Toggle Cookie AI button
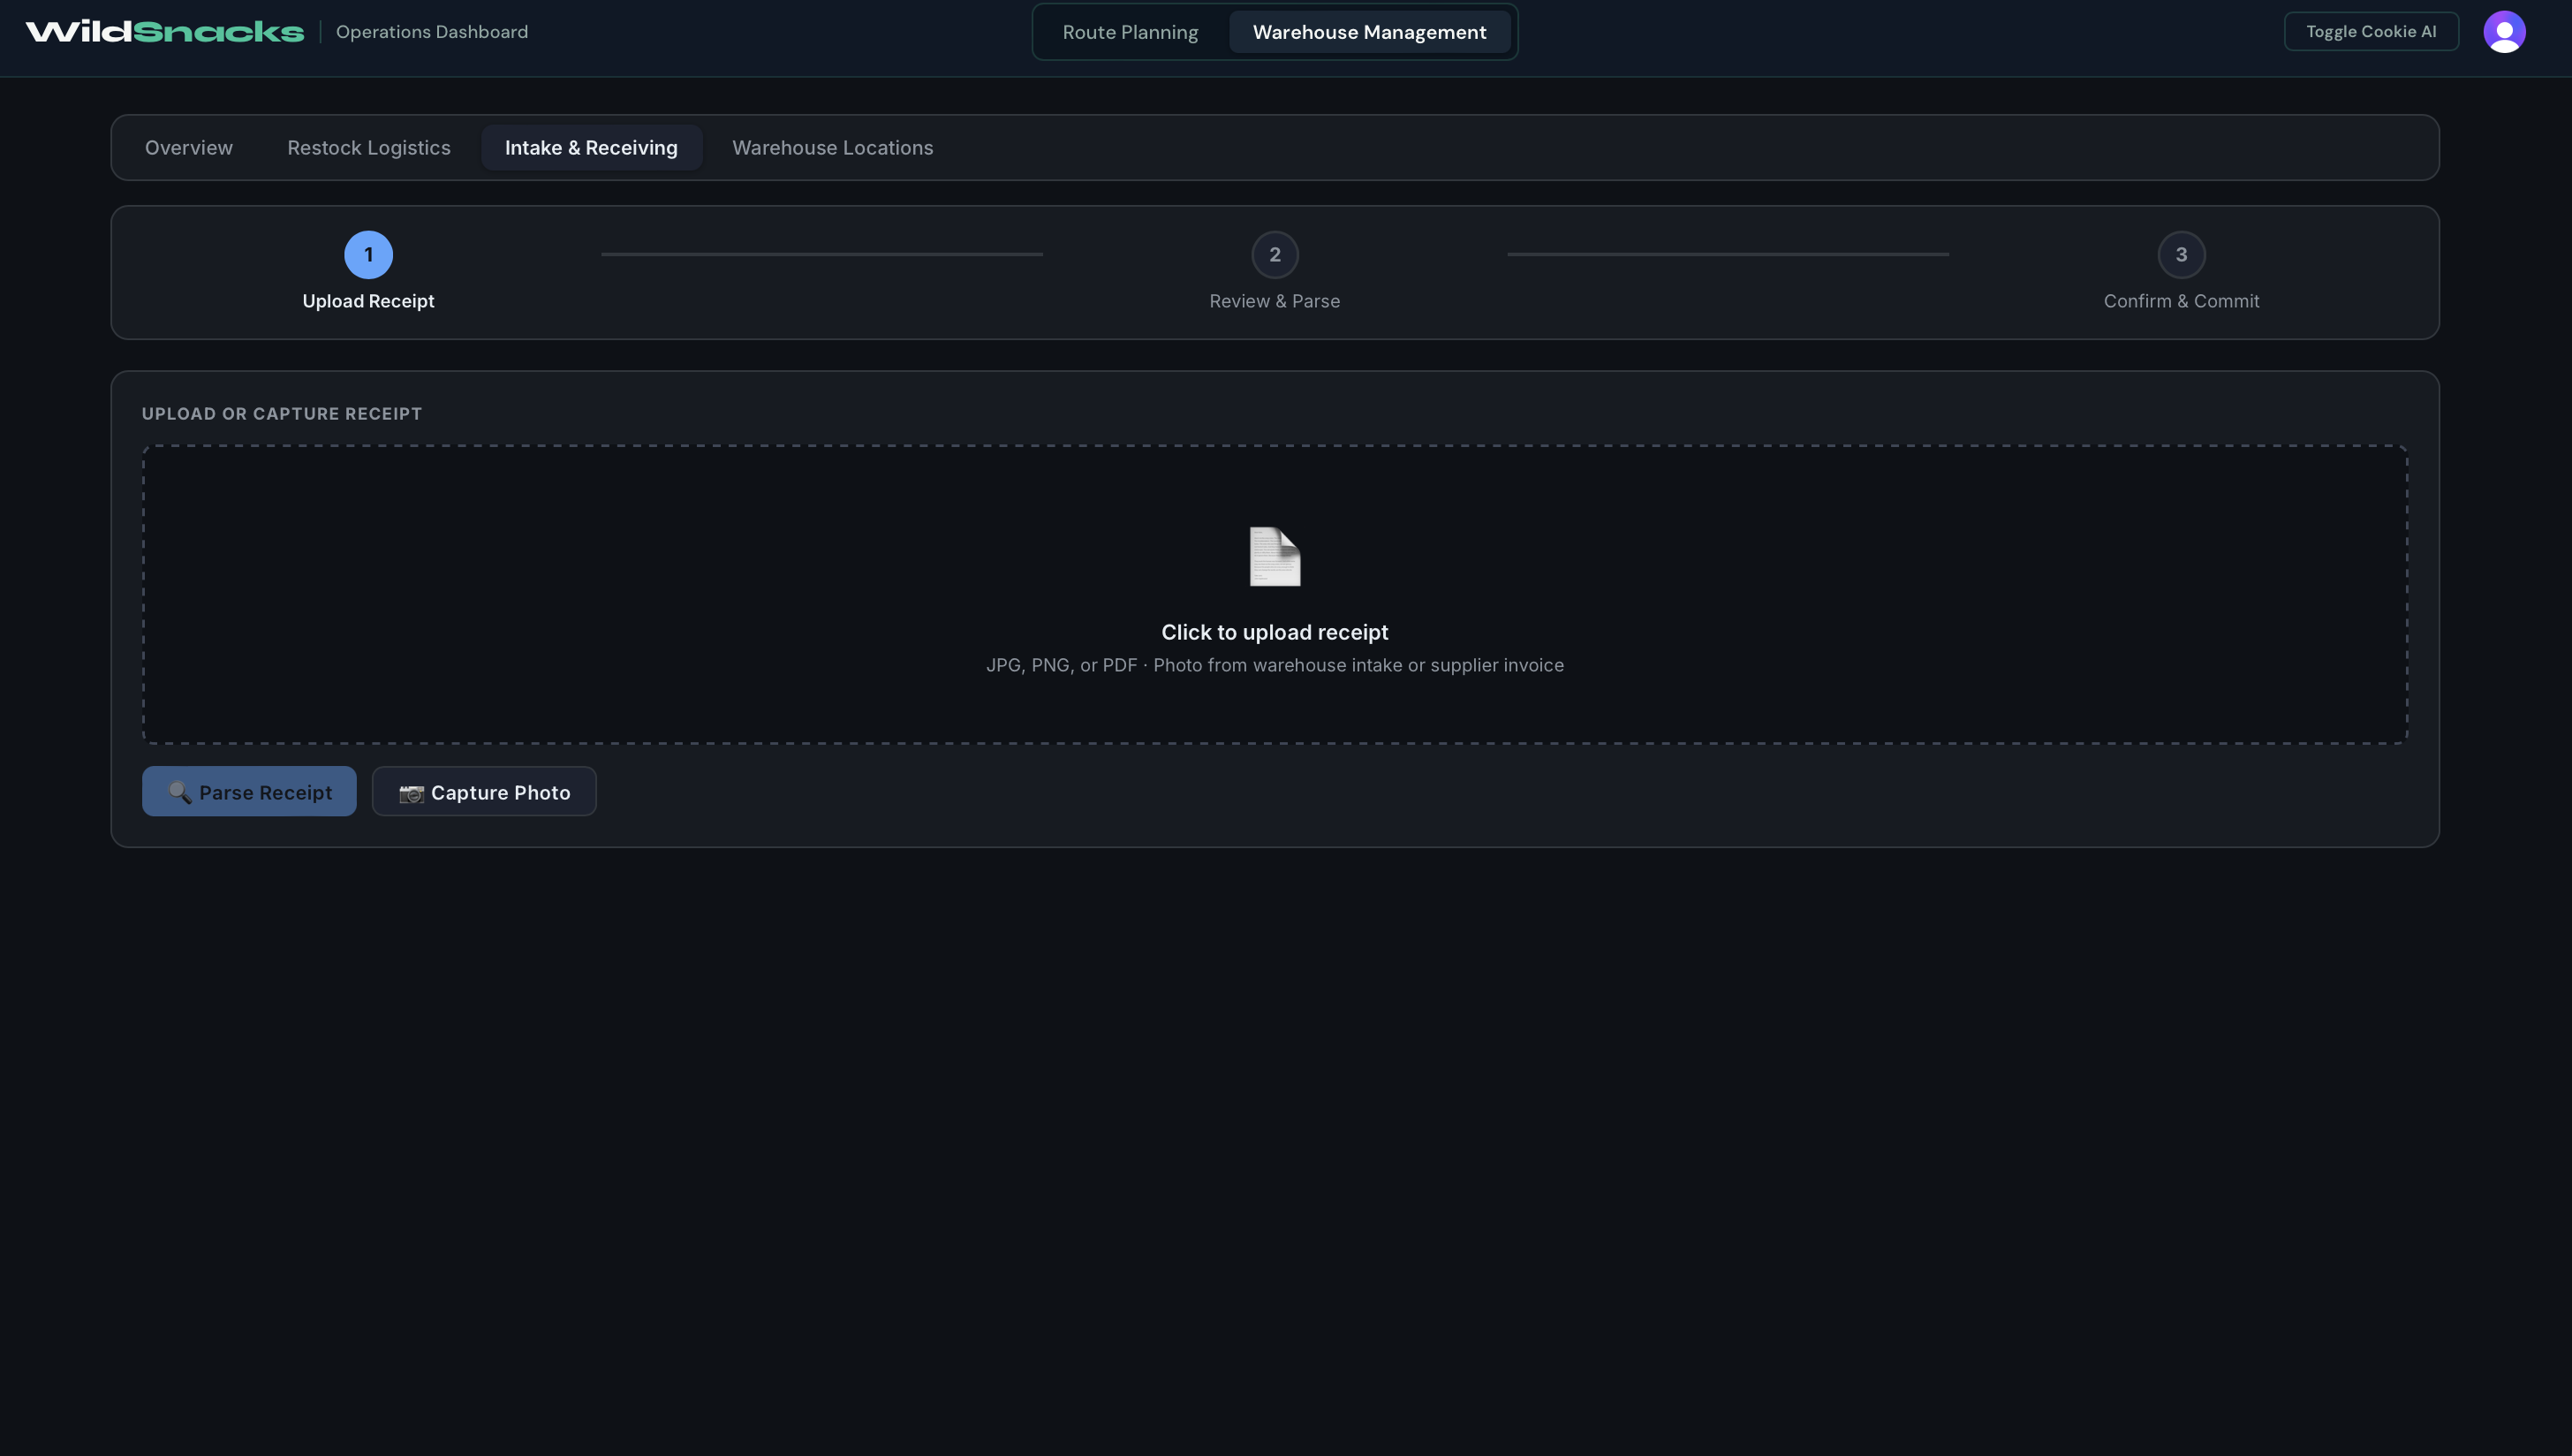Viewport: 2572px width, 1456px height. (2370, 32)
